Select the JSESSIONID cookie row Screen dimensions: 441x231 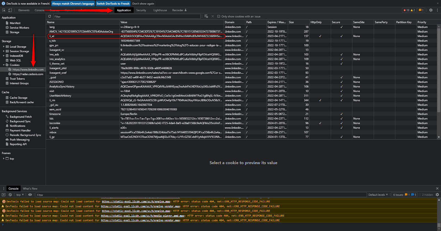(241, 82)
